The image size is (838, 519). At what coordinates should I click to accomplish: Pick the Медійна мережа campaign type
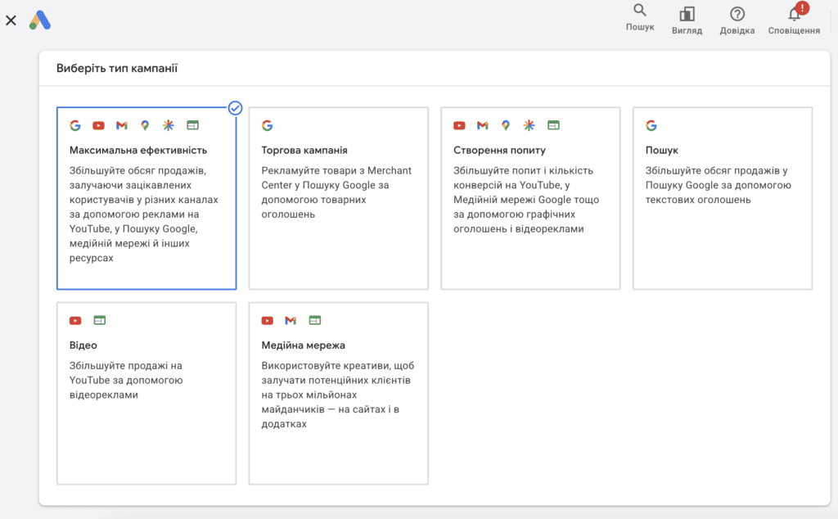point(338,394)
